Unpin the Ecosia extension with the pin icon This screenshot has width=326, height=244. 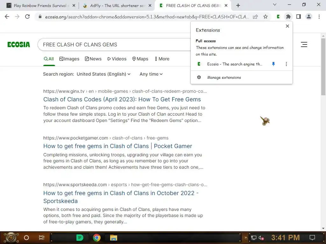pyautogui.click(x=273, y=64)
